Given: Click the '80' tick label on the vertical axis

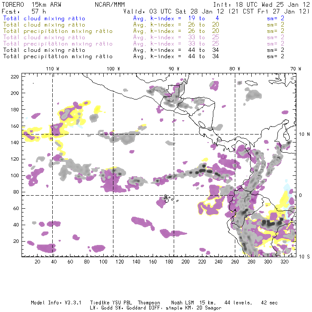Looking at the screenshot, I should click(16, 192).
